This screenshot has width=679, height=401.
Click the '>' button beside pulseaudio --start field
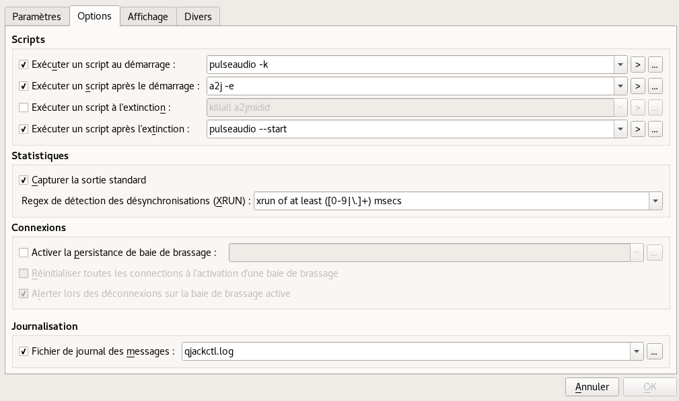638,129
